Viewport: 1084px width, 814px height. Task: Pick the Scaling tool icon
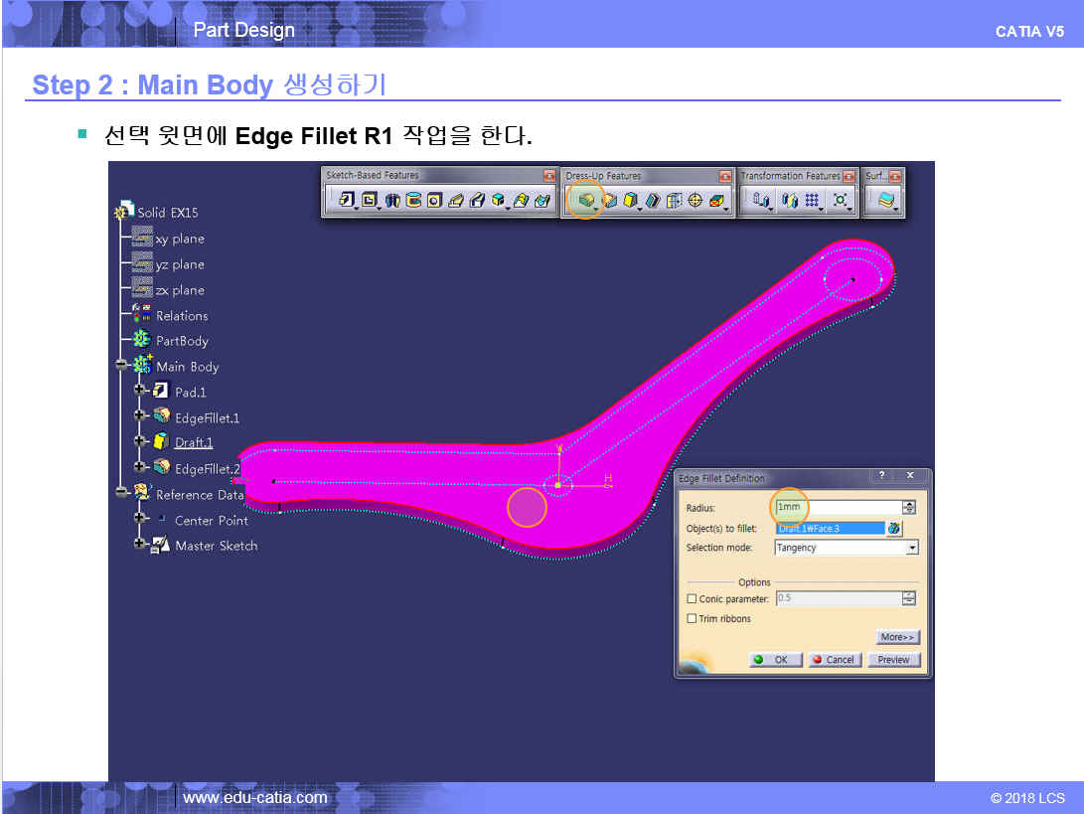pyautogui.click(x=840, y=201)
